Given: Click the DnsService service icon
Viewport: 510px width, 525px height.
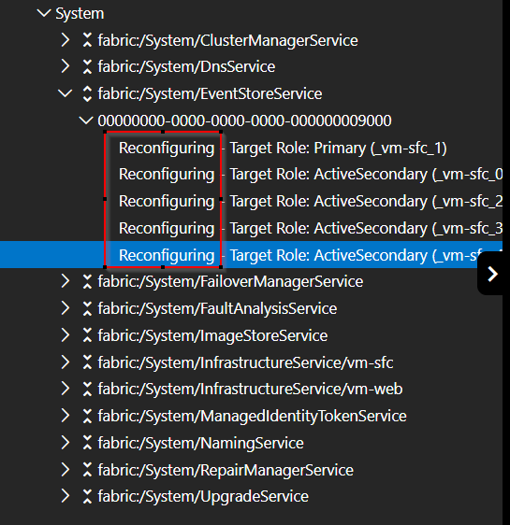Looking at the screenshot, I should [x=87, y=66].
